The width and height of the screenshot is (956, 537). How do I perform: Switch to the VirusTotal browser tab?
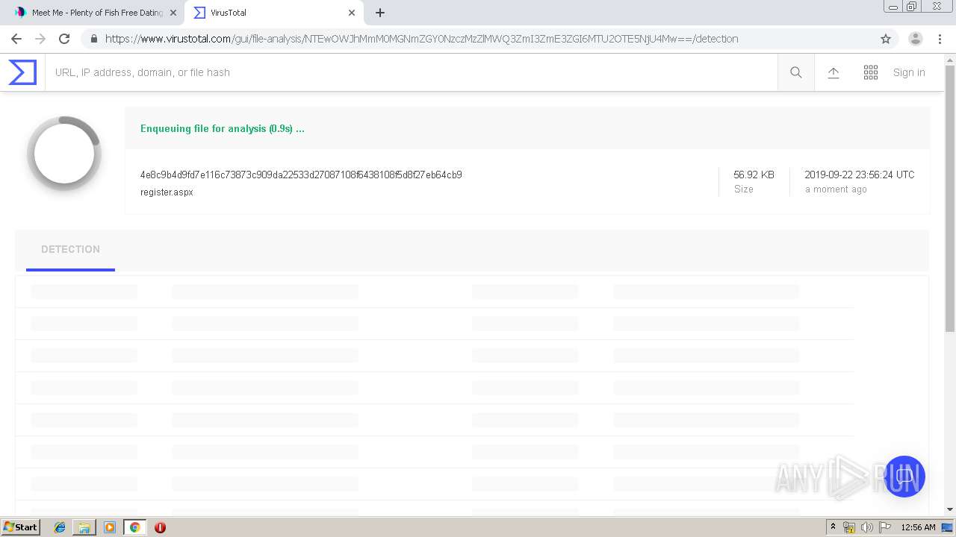pos(274,13)
